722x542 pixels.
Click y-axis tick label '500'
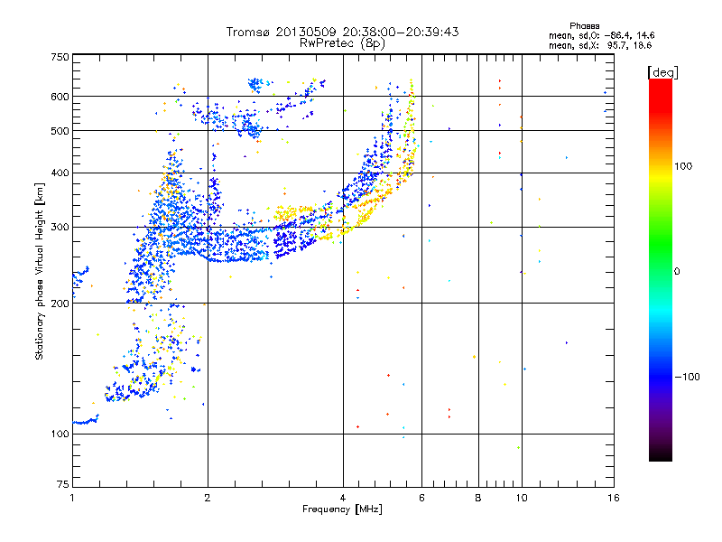(x=60, y=131)
